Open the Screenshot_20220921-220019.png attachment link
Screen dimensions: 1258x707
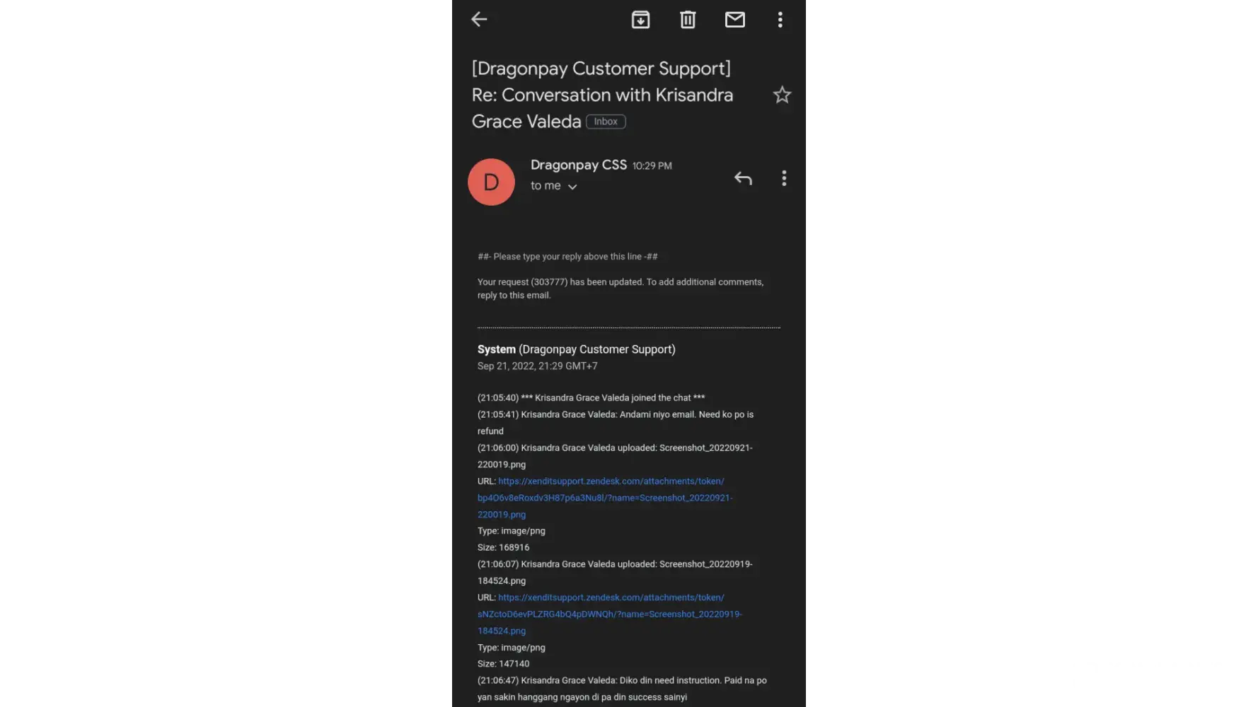[x=605, y=498]
